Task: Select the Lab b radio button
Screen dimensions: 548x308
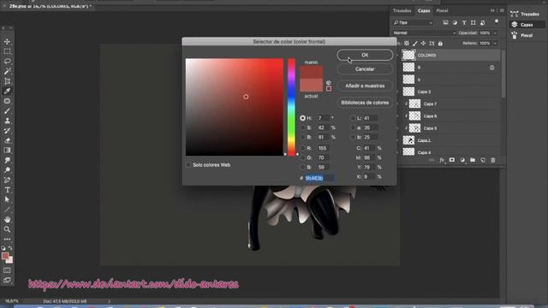Action: 352,137
